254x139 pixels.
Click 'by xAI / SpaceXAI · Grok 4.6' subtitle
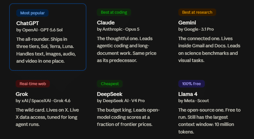[x=43, y=101]
